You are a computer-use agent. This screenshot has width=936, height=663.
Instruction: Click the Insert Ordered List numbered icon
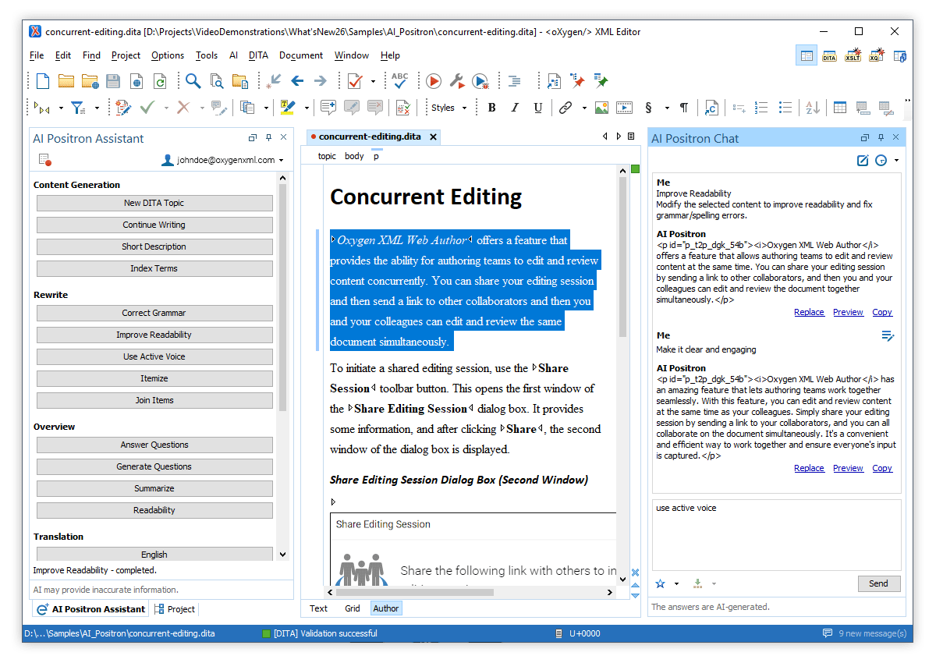pyautogui.click(x=762, y=108)
